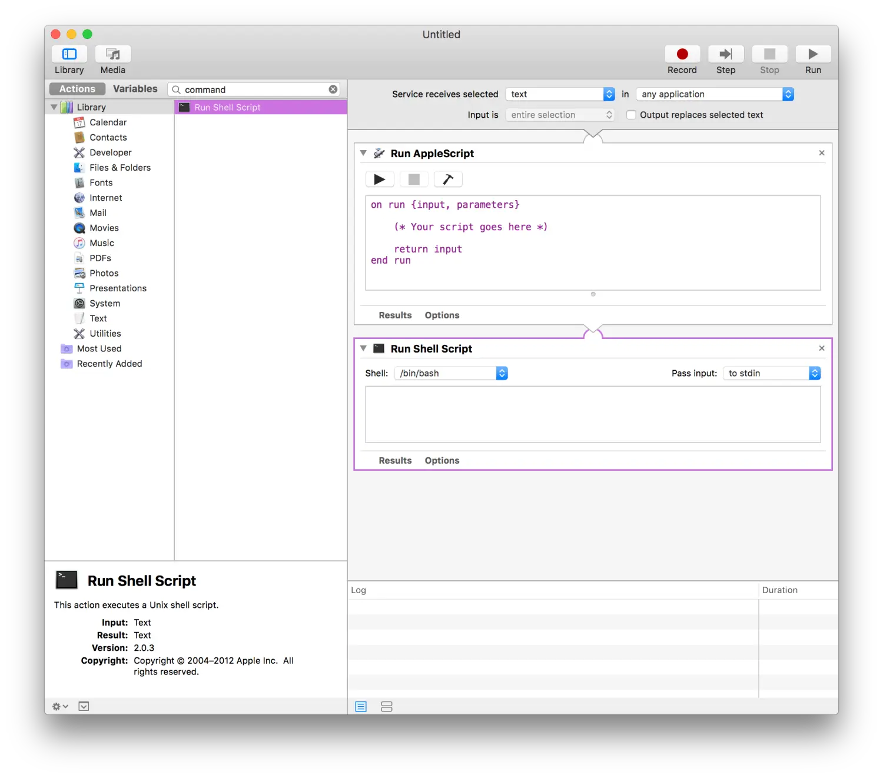Run the workflow with the Run toolbar button
883x778 pixels.
[x=813, y=54]
